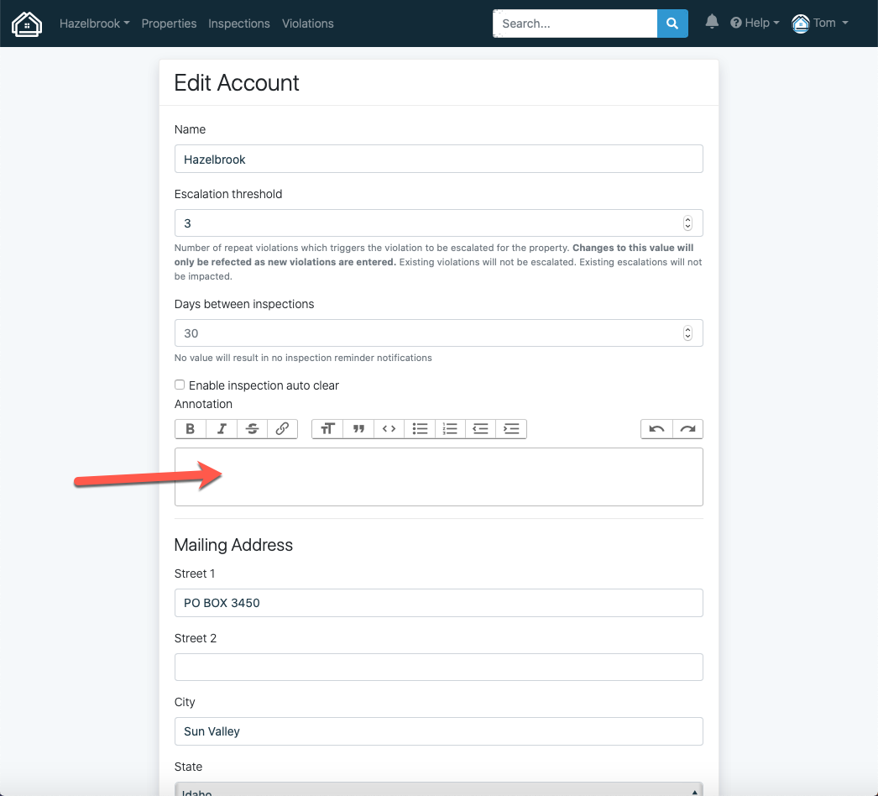Open the notifications bell
This screenshot has height=796, width=878.
712,23
